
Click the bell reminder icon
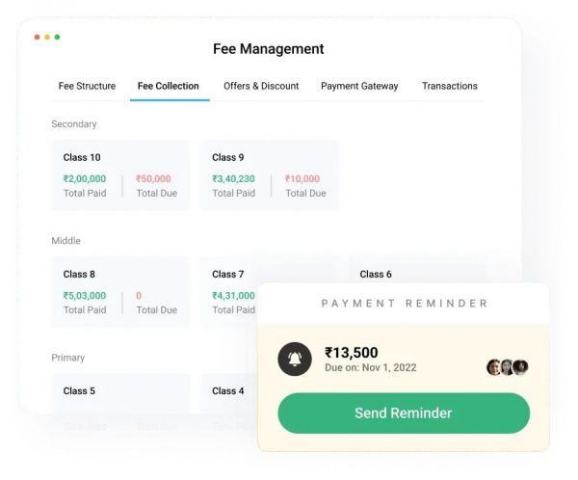(294, 359)
